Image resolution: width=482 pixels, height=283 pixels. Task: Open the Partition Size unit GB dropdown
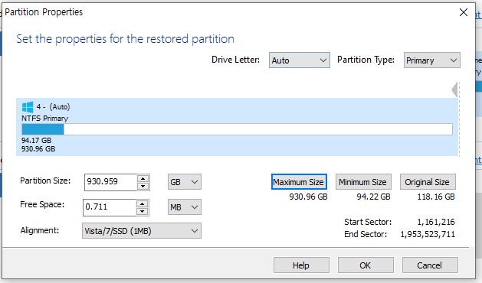[x=185, y=182]
